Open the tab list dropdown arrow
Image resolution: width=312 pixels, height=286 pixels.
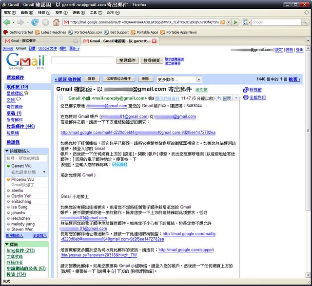point(308,41)
